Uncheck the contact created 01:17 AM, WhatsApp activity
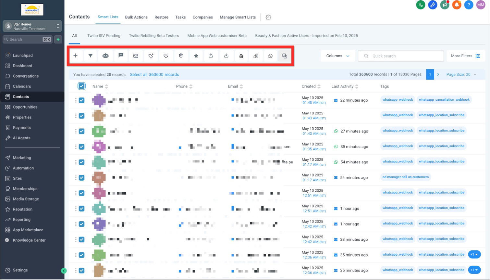 point(81,162)
